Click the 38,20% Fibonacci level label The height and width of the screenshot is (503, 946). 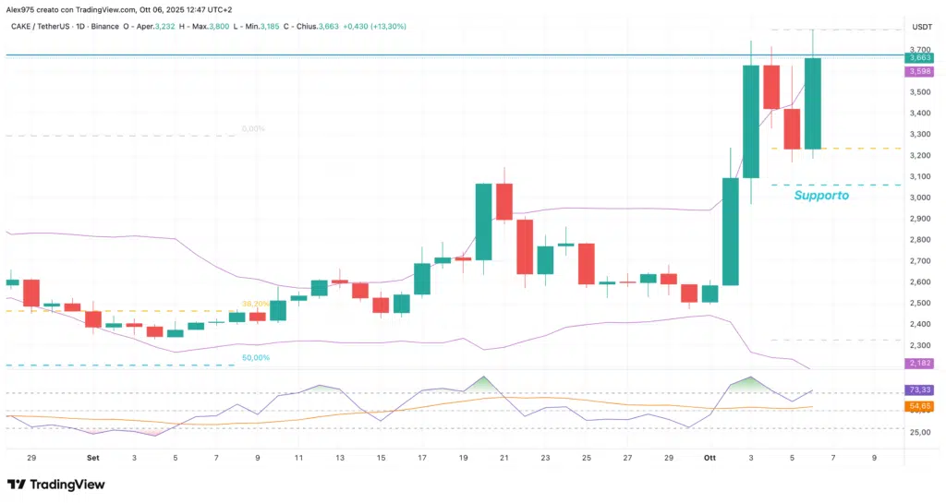click(255, 303)
